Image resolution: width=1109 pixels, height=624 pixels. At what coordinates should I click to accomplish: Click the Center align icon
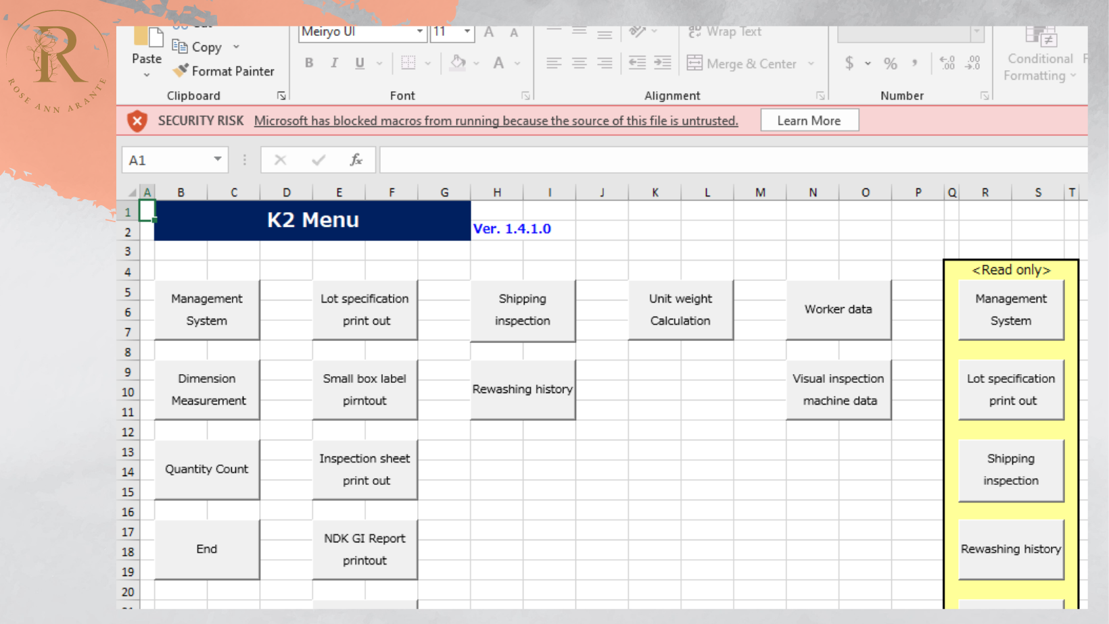pyautogui.click(x=580, y=63)
